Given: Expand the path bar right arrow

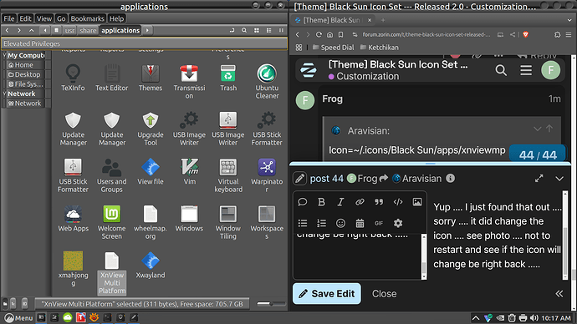Looking at the screenshot, I should (x=147, y=31).
